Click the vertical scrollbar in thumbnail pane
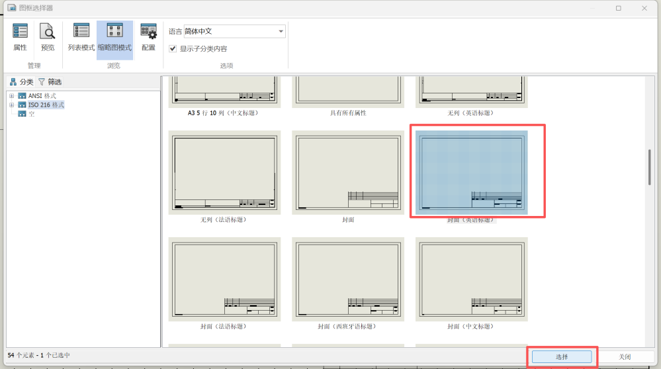This screenshot has height=369, width=661. pyautogui.click(x=649, y=170)
